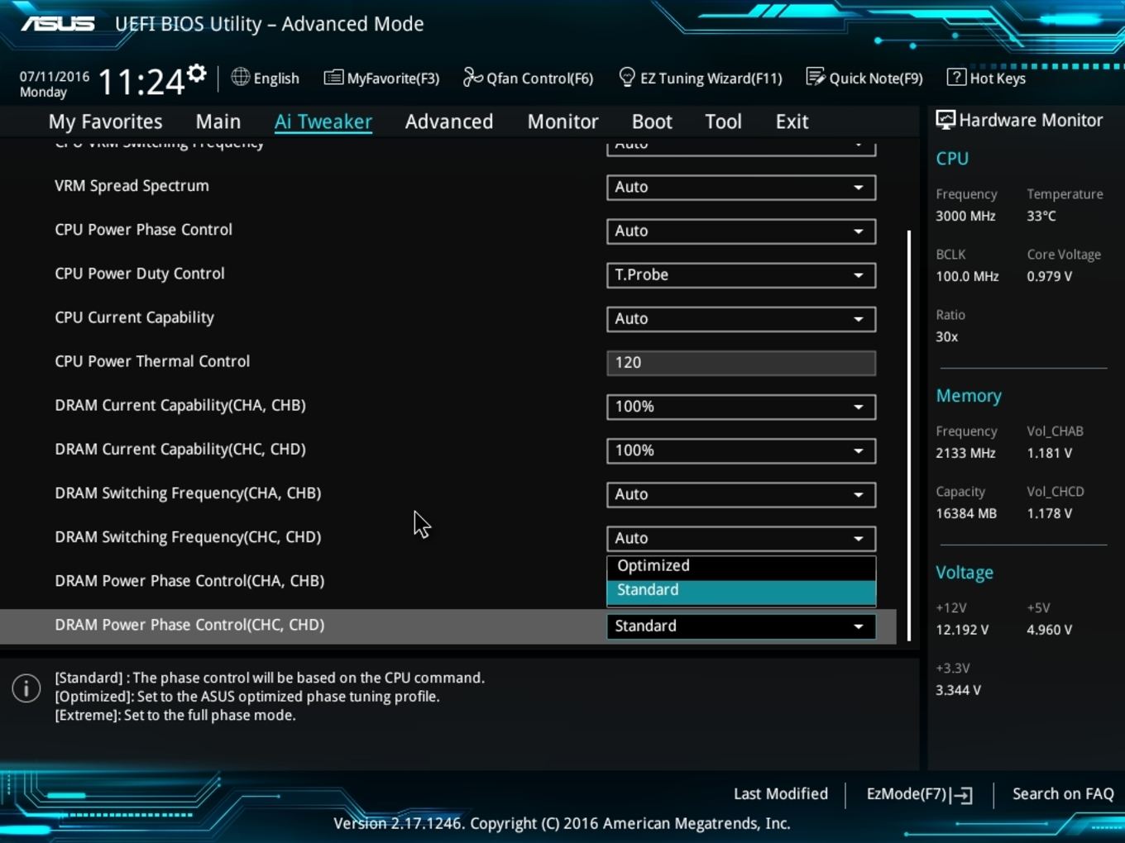
Task: Expand VRM Spread Spectrum dropdown
Action: click(x=741, y=187)
